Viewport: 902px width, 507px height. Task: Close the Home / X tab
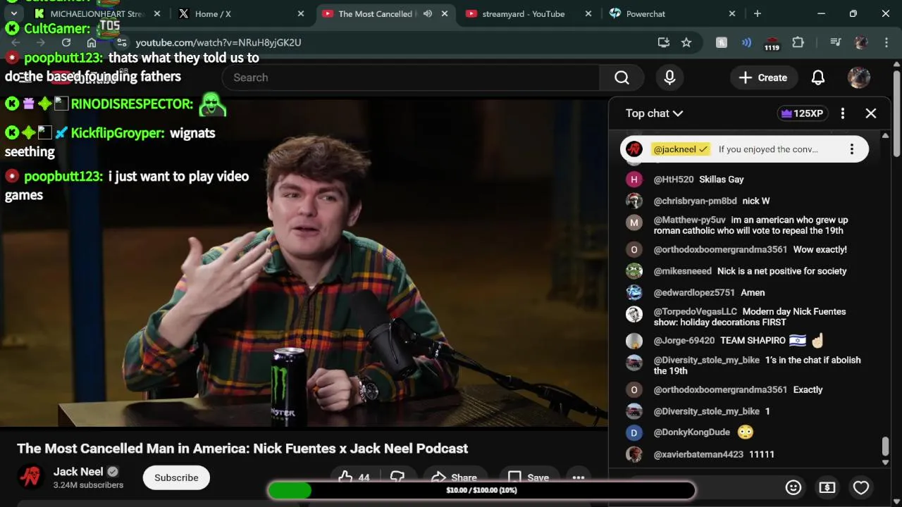tap(301, 13)
